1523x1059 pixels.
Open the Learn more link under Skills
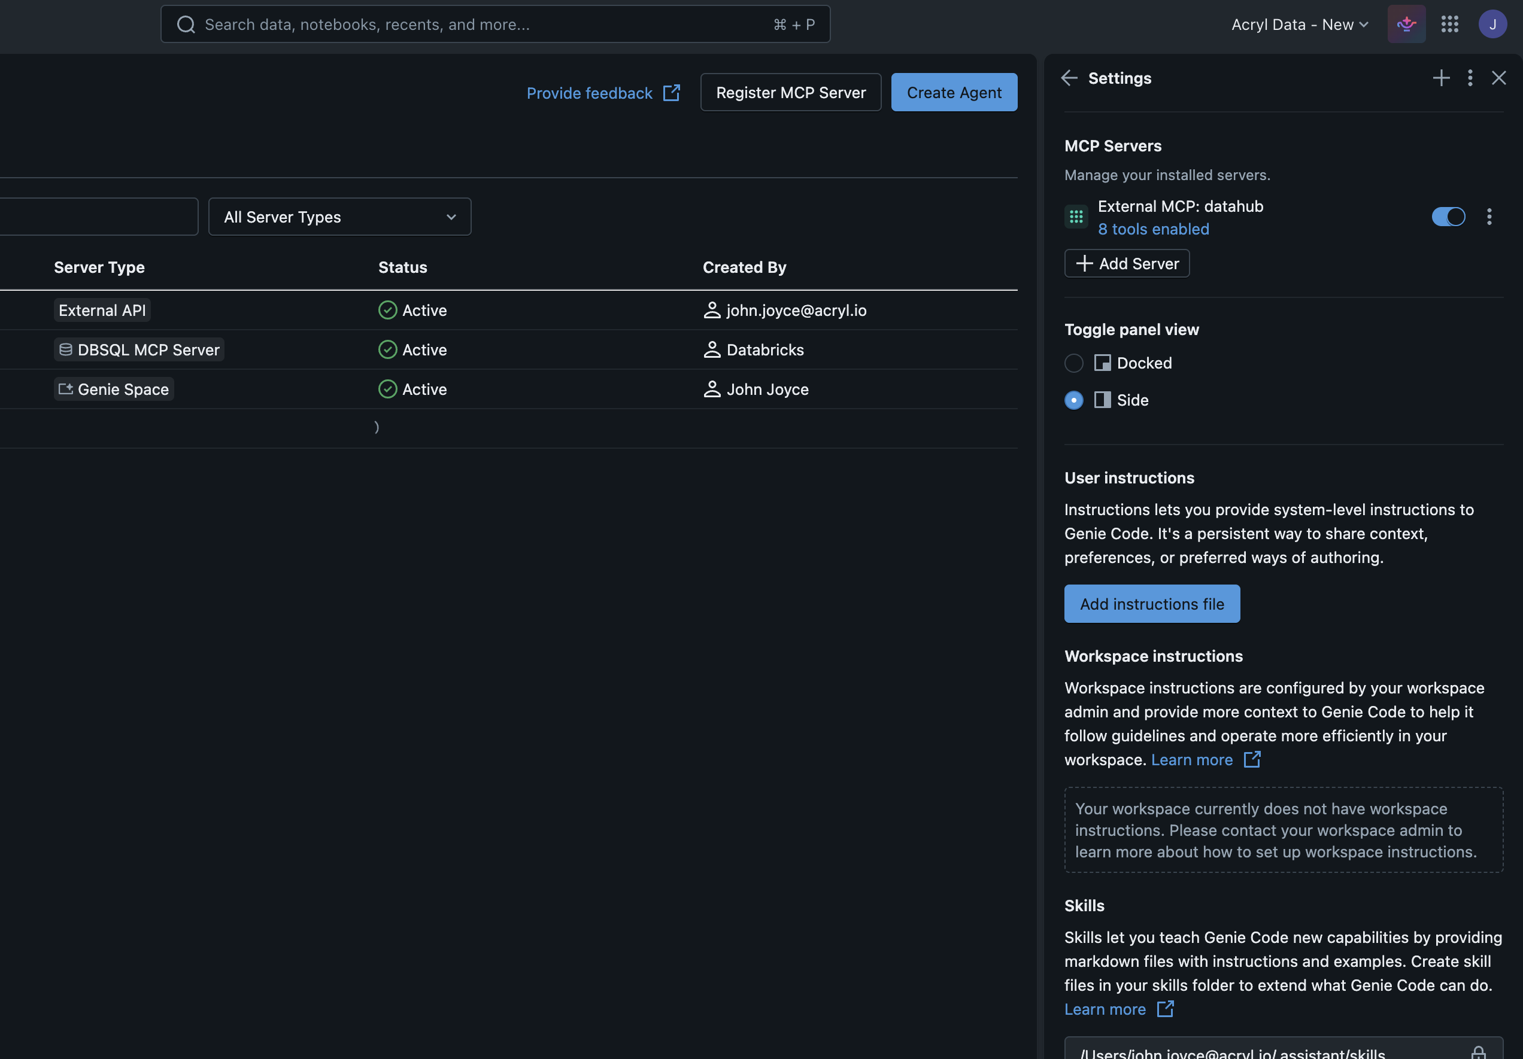coord(1105,1009)
